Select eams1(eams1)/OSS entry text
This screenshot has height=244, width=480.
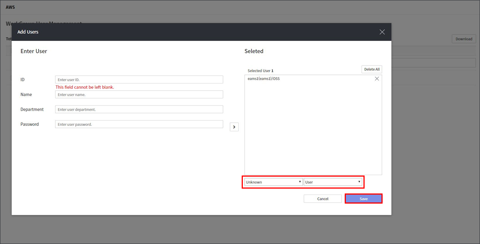coord(263,79)
